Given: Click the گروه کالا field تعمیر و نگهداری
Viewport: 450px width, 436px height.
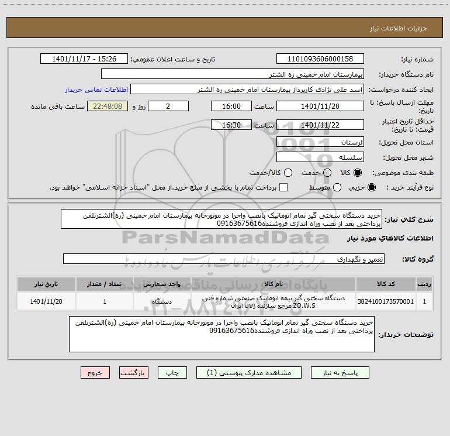Looking at the screenshot, I should point(224,259).
